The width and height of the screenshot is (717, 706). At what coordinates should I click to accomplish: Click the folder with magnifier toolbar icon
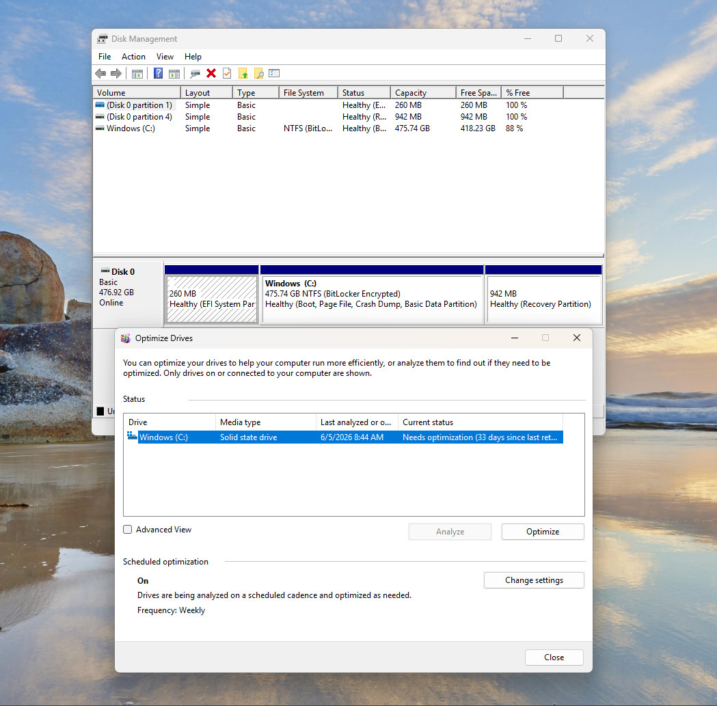259,73
